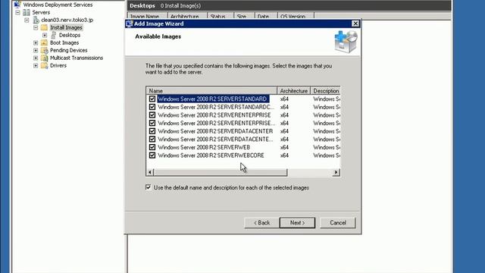Uncheck the truncated SERVERDATACENTE... image checkbox
The image size is (485, 273).
coord(152,139)
